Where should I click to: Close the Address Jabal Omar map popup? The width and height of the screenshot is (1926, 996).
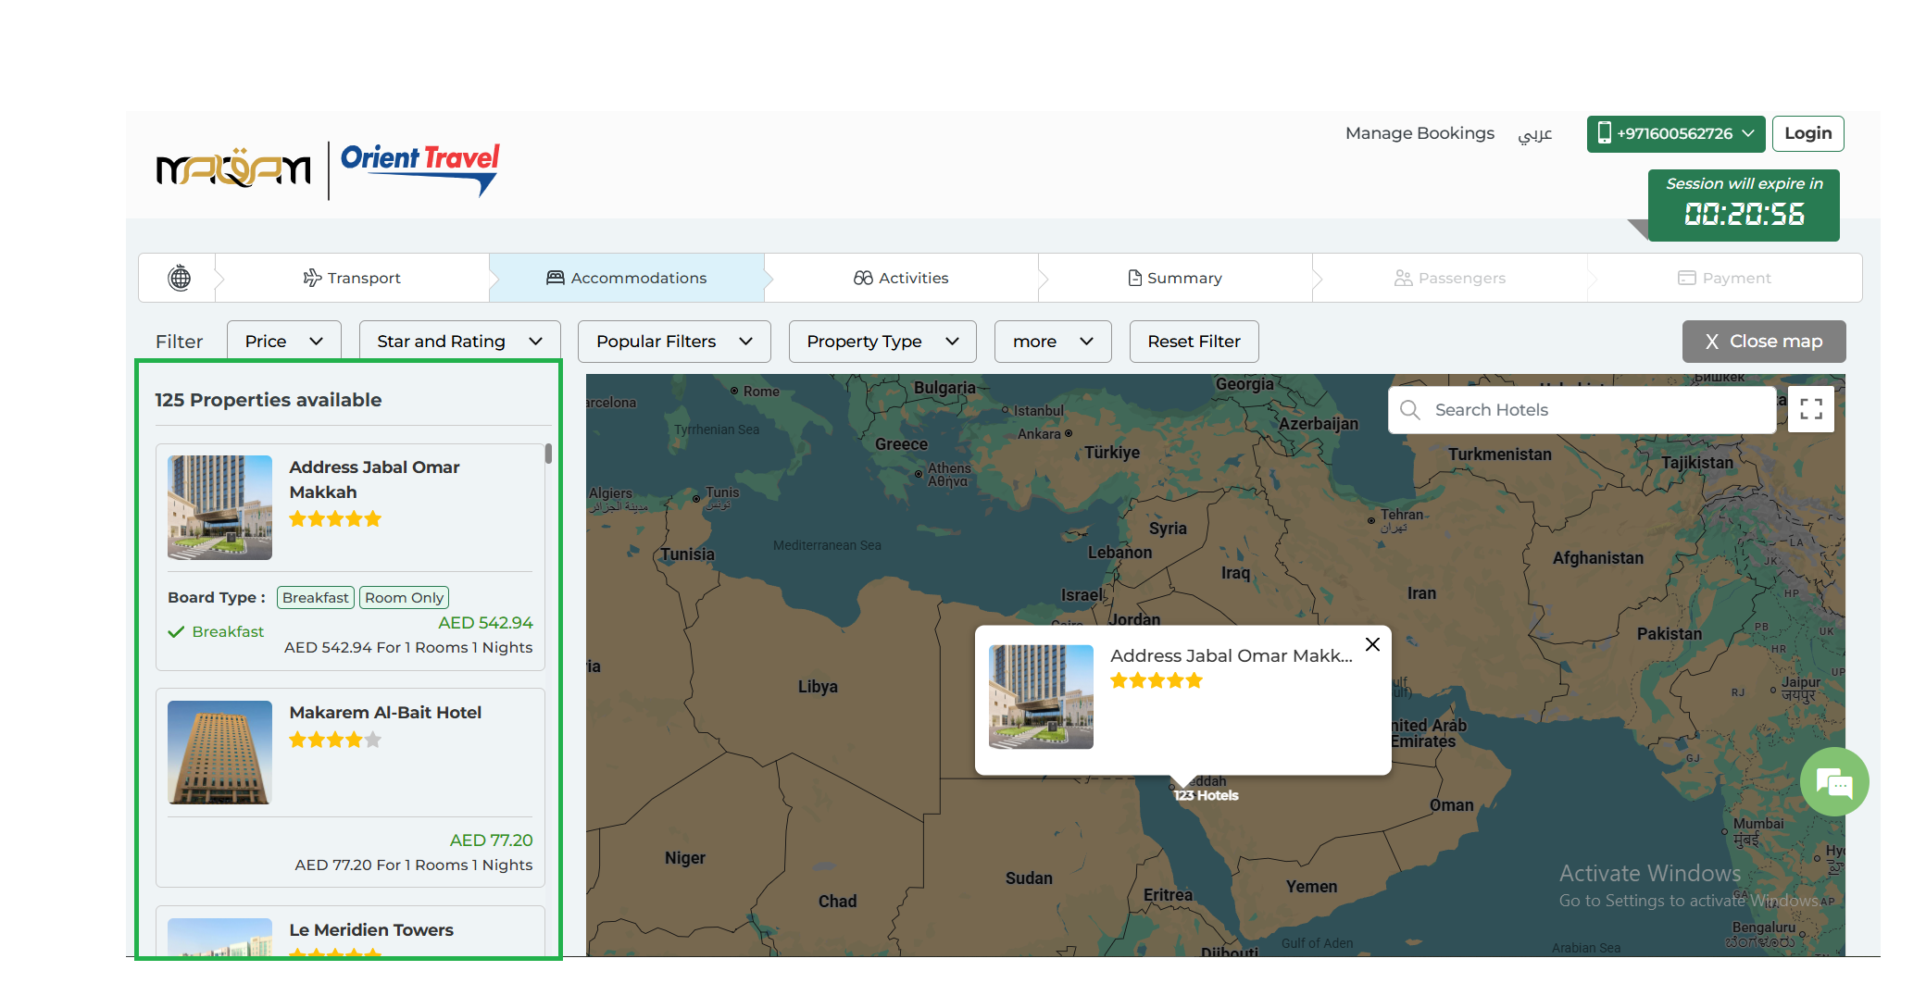click(x=1372, y=644)
